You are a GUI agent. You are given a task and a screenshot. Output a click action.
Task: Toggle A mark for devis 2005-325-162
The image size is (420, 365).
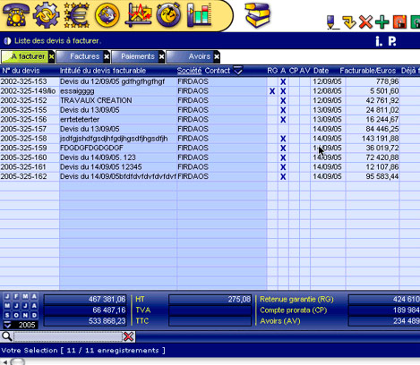point(283,177)
